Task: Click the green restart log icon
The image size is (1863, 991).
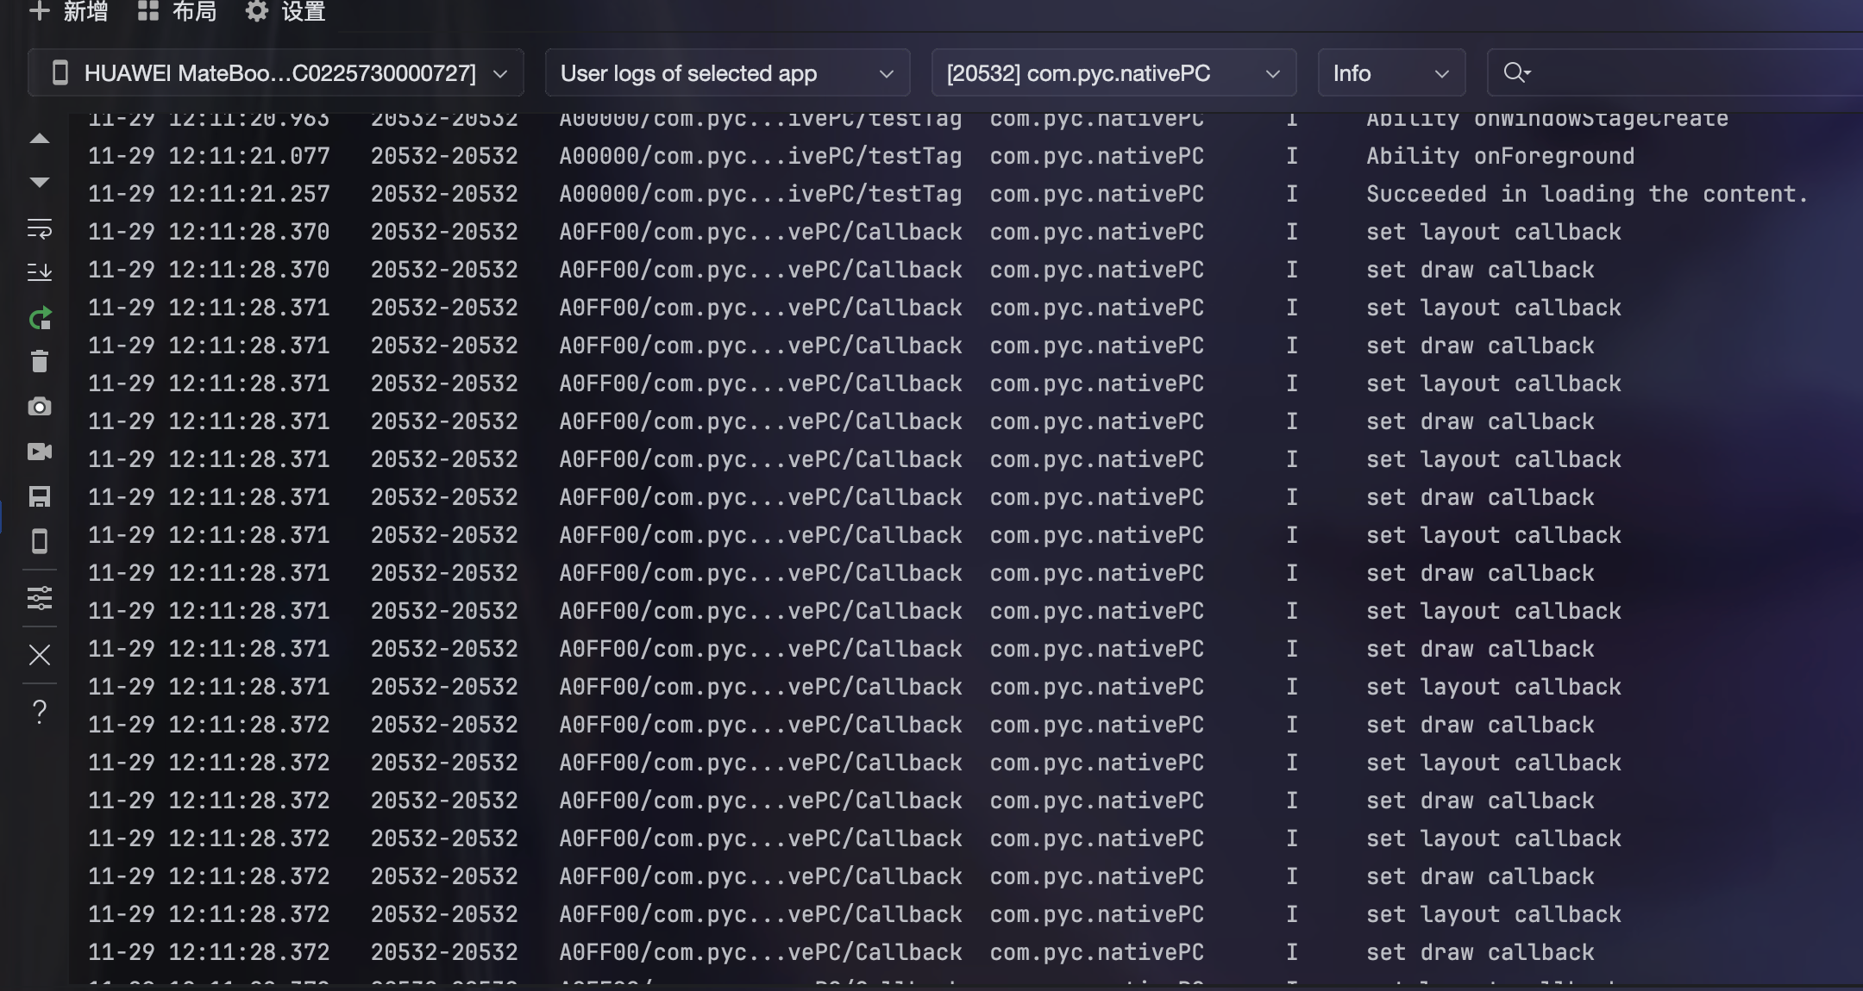Action: pos(40,319)
